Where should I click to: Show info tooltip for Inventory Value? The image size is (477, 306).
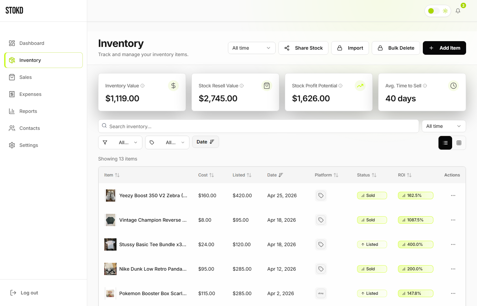[x=142, y=86]
